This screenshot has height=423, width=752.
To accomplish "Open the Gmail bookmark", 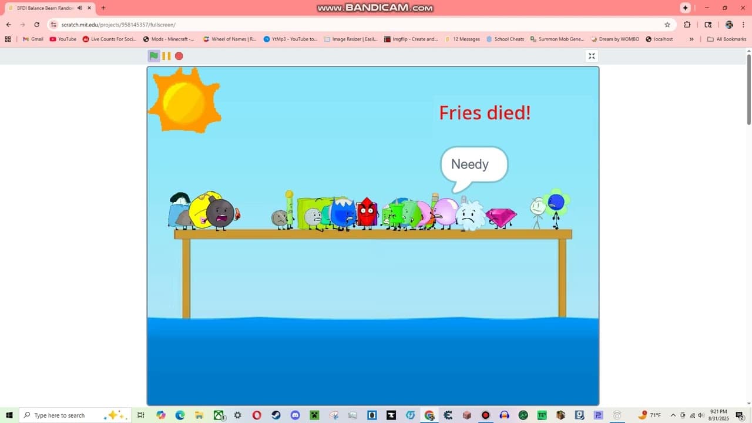I will point(33,39).
